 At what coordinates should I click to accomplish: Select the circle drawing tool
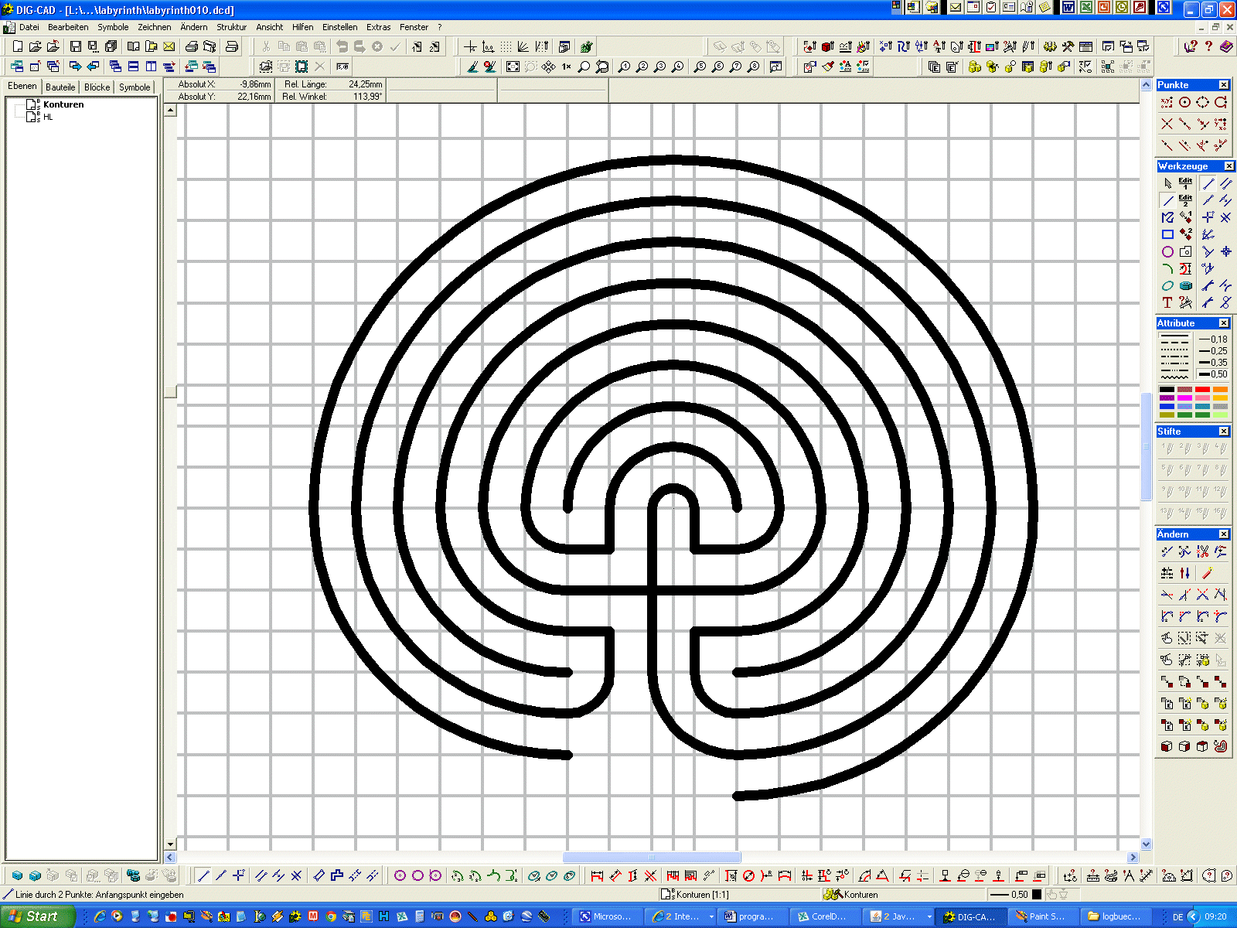tap(1167, 251)
